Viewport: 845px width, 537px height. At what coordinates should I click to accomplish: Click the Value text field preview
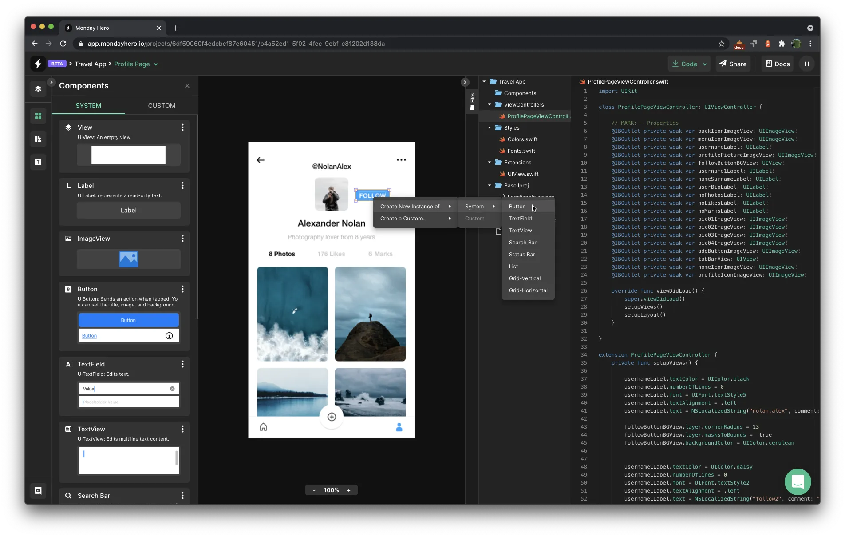tap(128, 389)
